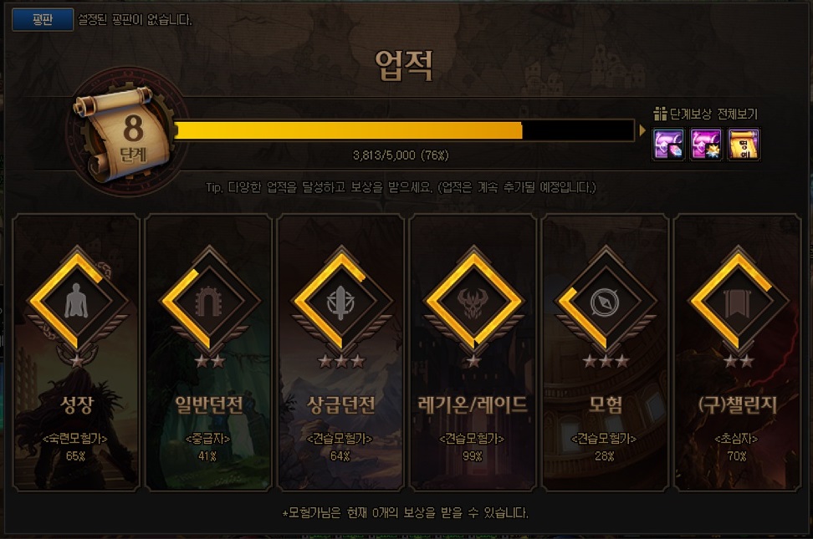Click the 일반던전 gate emblem
The height and width of the screenshot is (539, 813).
point(209,301)
